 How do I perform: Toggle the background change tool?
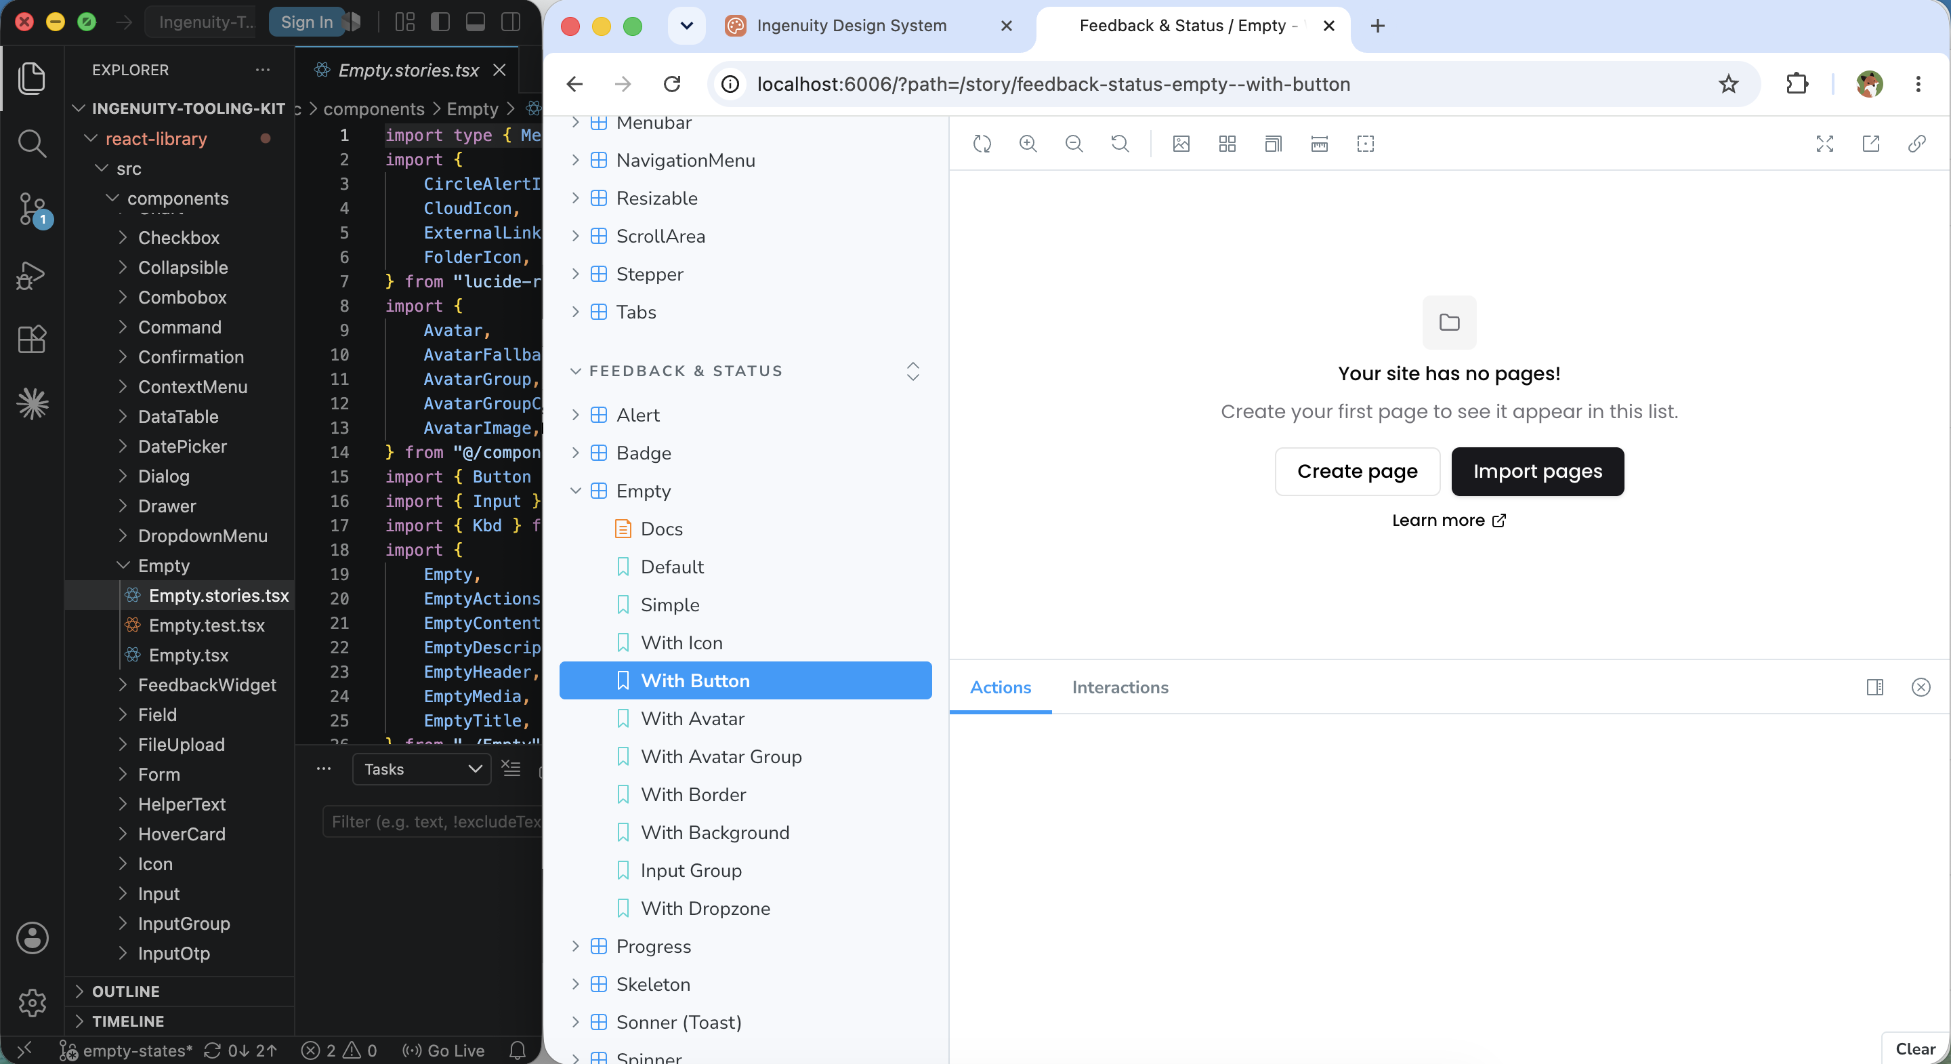pos(1181,143)
